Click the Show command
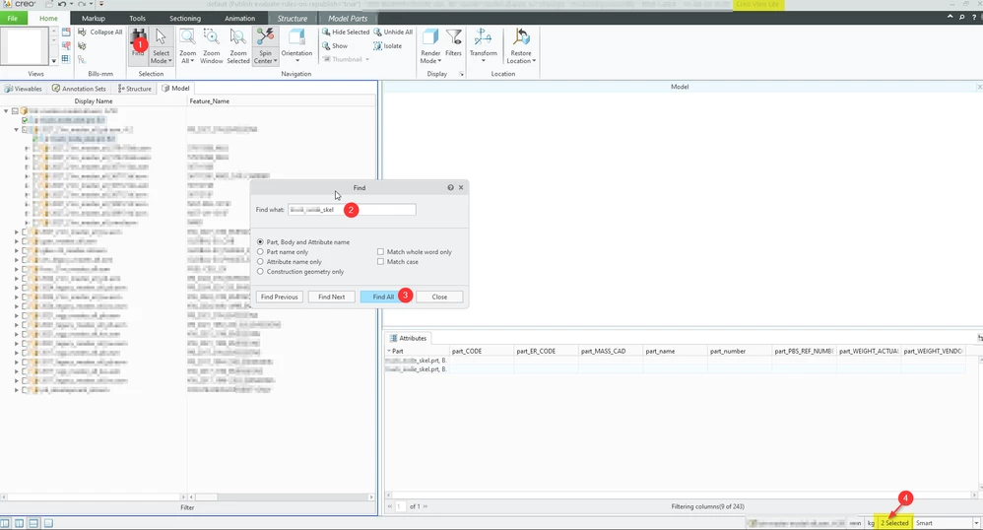Screen dimensions: 983x530 click(335, 45)
